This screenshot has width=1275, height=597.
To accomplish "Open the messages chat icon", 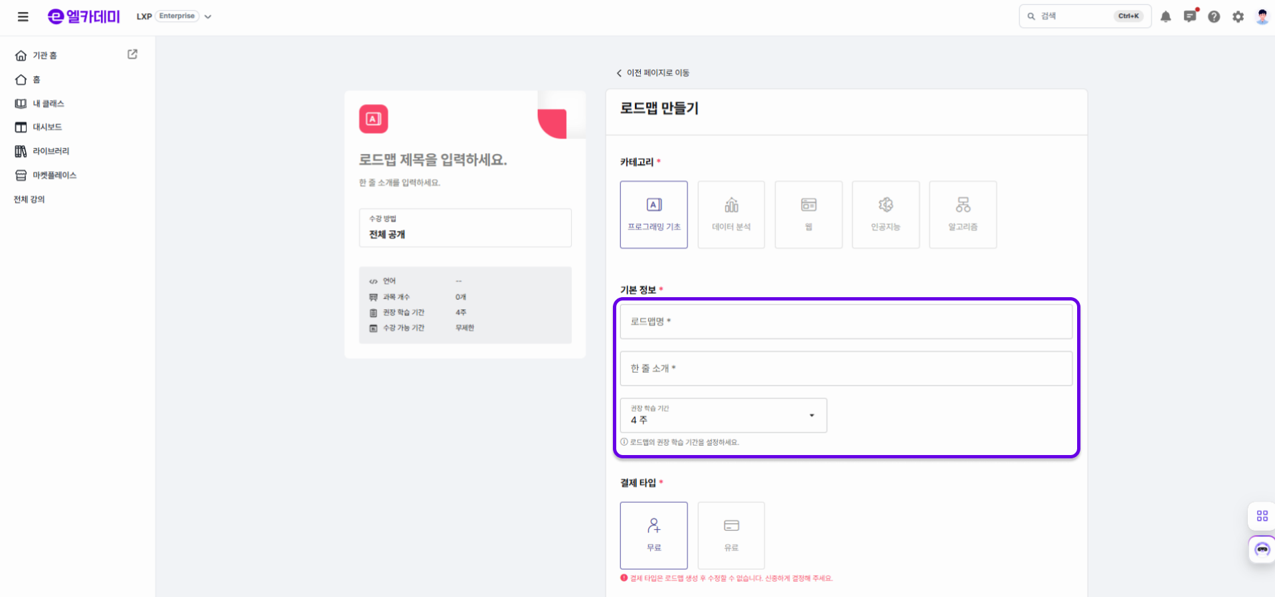I will 1189,17.
